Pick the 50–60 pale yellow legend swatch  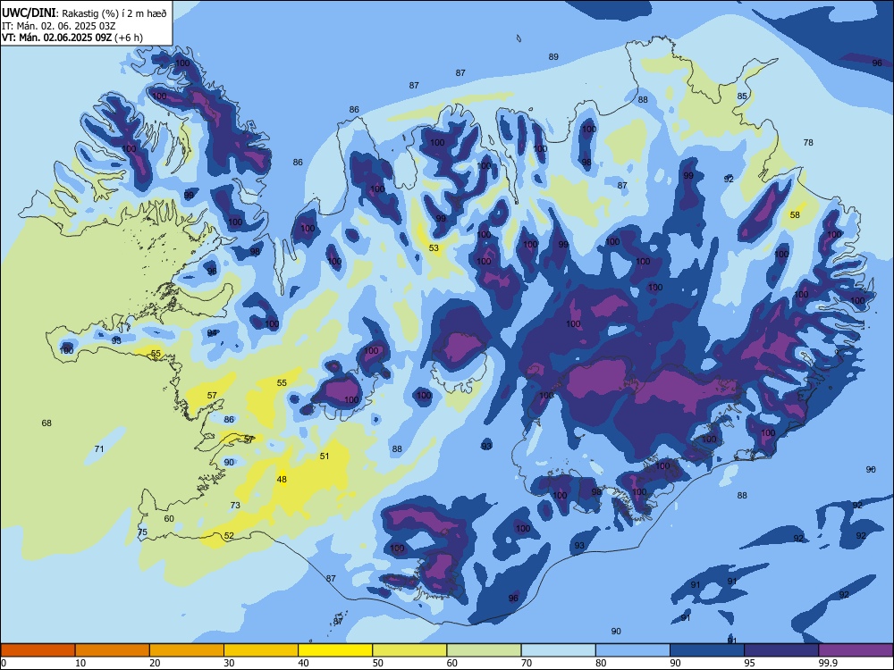[x=409, y=650]
